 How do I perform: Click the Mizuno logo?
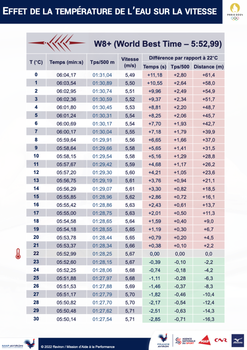236,340
